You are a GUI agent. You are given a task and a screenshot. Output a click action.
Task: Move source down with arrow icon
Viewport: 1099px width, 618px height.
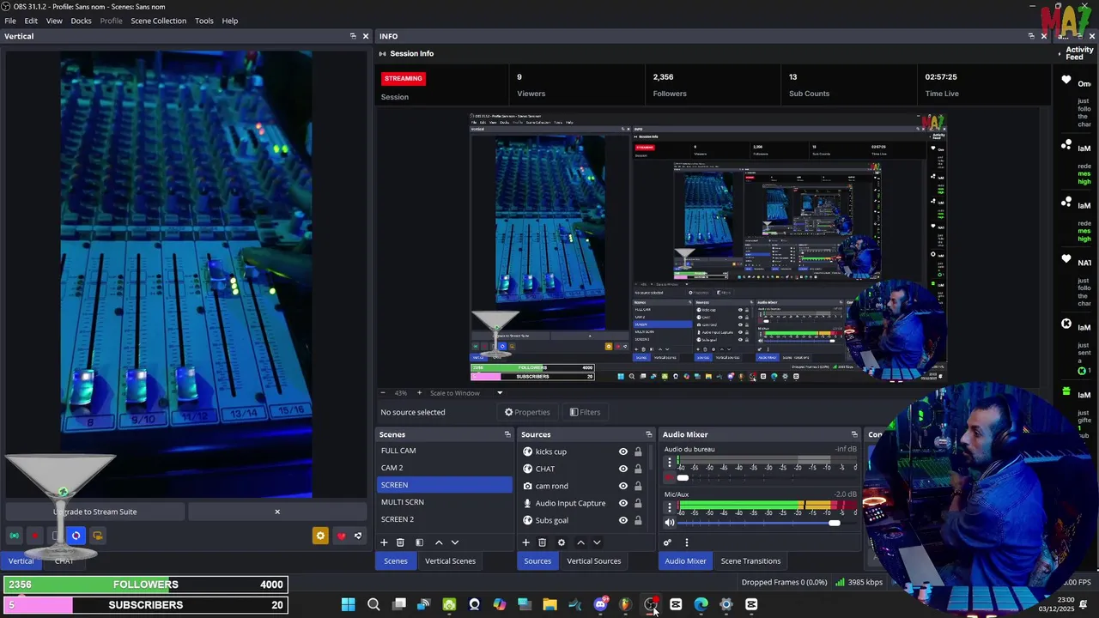[597, 542]
